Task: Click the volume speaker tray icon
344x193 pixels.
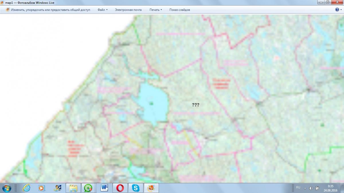Action: click(x=311, y=188)
